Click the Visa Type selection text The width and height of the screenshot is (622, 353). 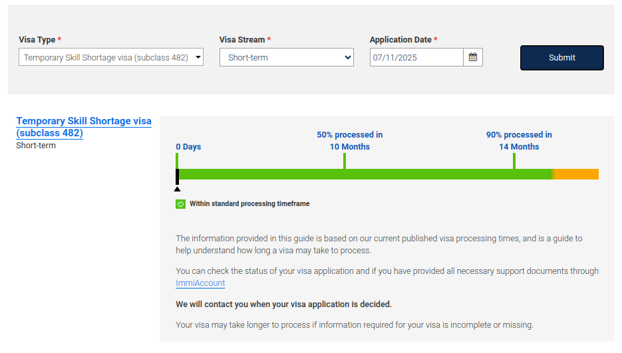[105, 58]
